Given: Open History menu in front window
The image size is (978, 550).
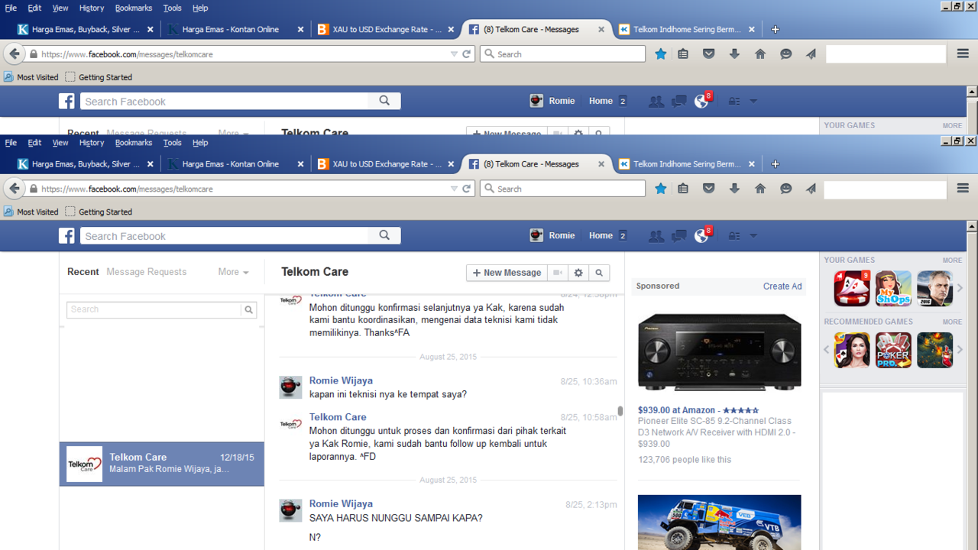Looking at the screenshot, I should click(x=92, y=143).
